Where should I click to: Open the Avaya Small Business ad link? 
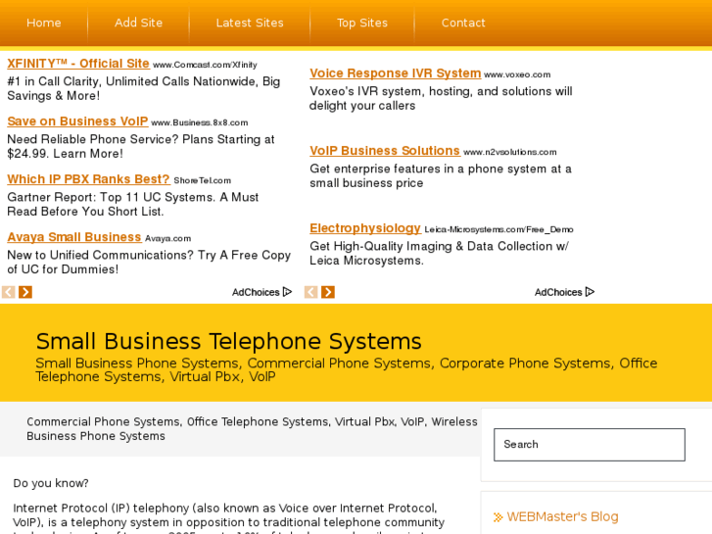[x=74, y=237]
